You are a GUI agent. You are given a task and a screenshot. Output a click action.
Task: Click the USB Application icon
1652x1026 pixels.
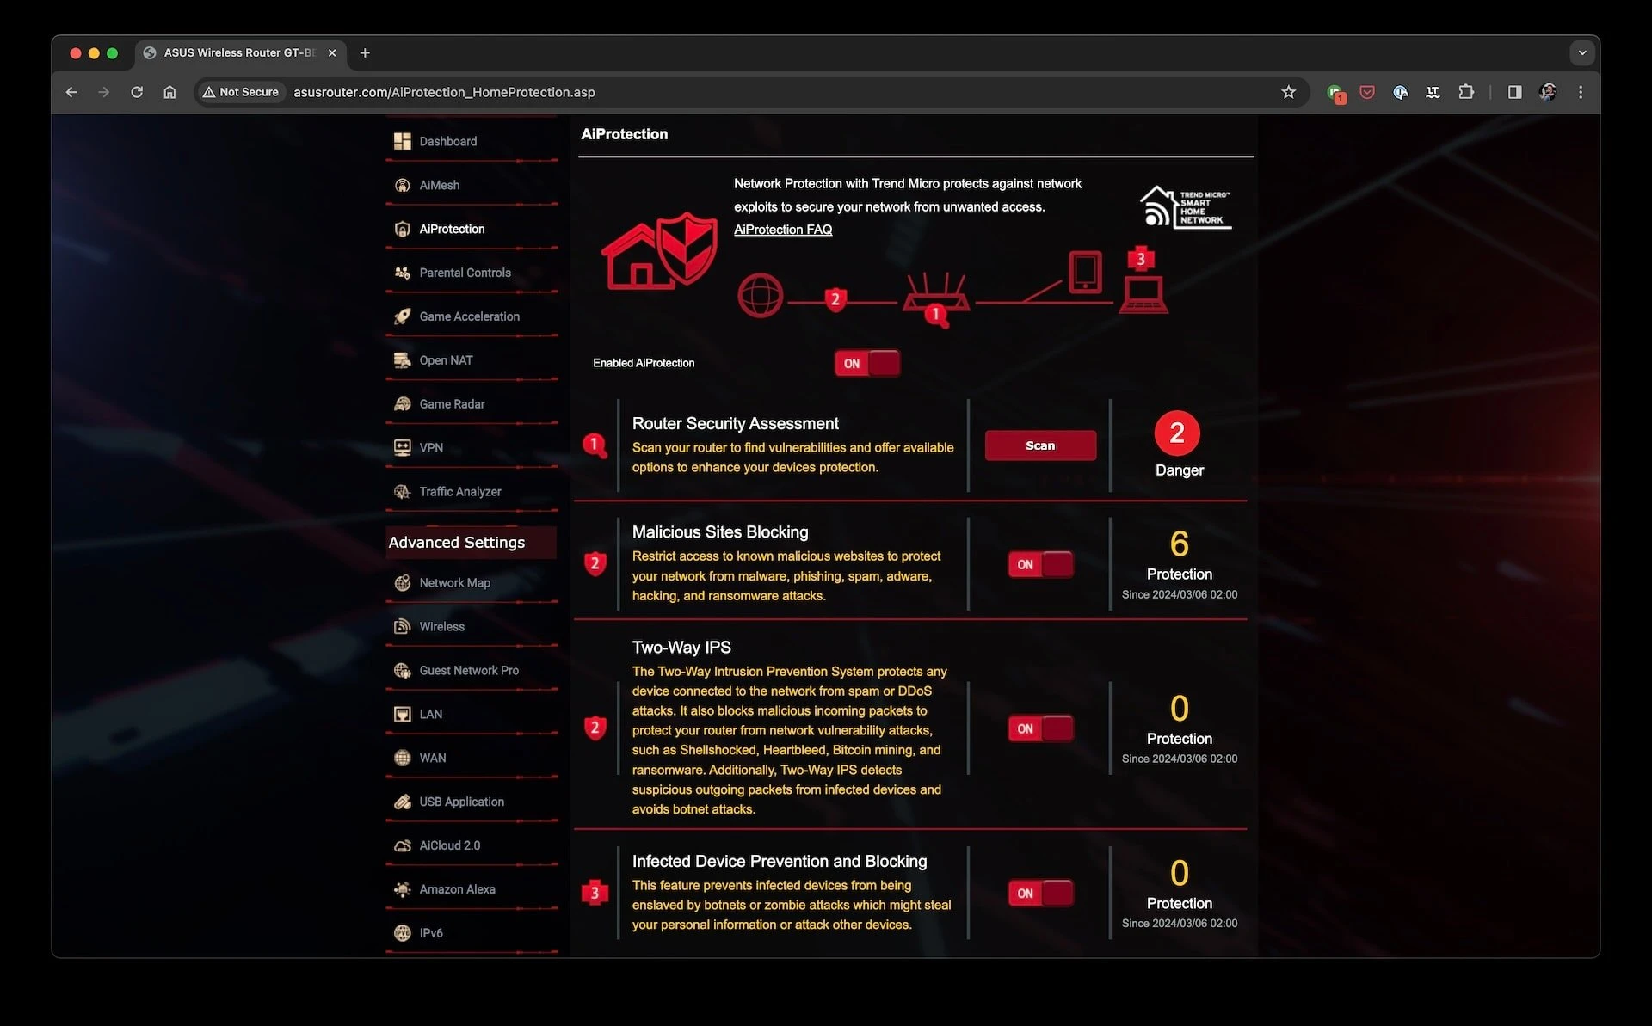pos(402,802)
